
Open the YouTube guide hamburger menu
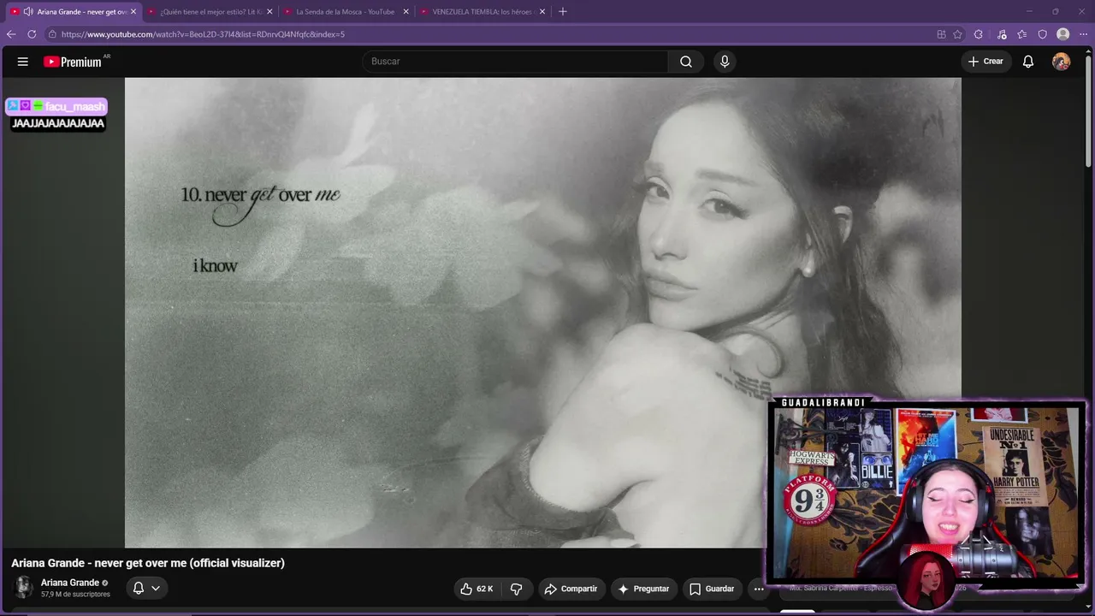click(23, 62)
